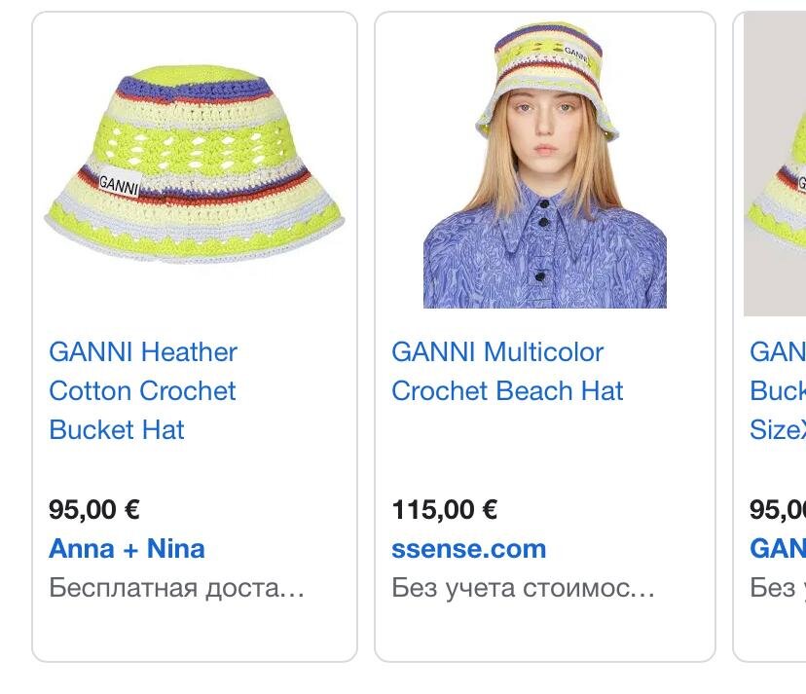The width and height of the screenshot is (806, 694).
Task: Click the third card's partially visible price
Action: point(778,509)
